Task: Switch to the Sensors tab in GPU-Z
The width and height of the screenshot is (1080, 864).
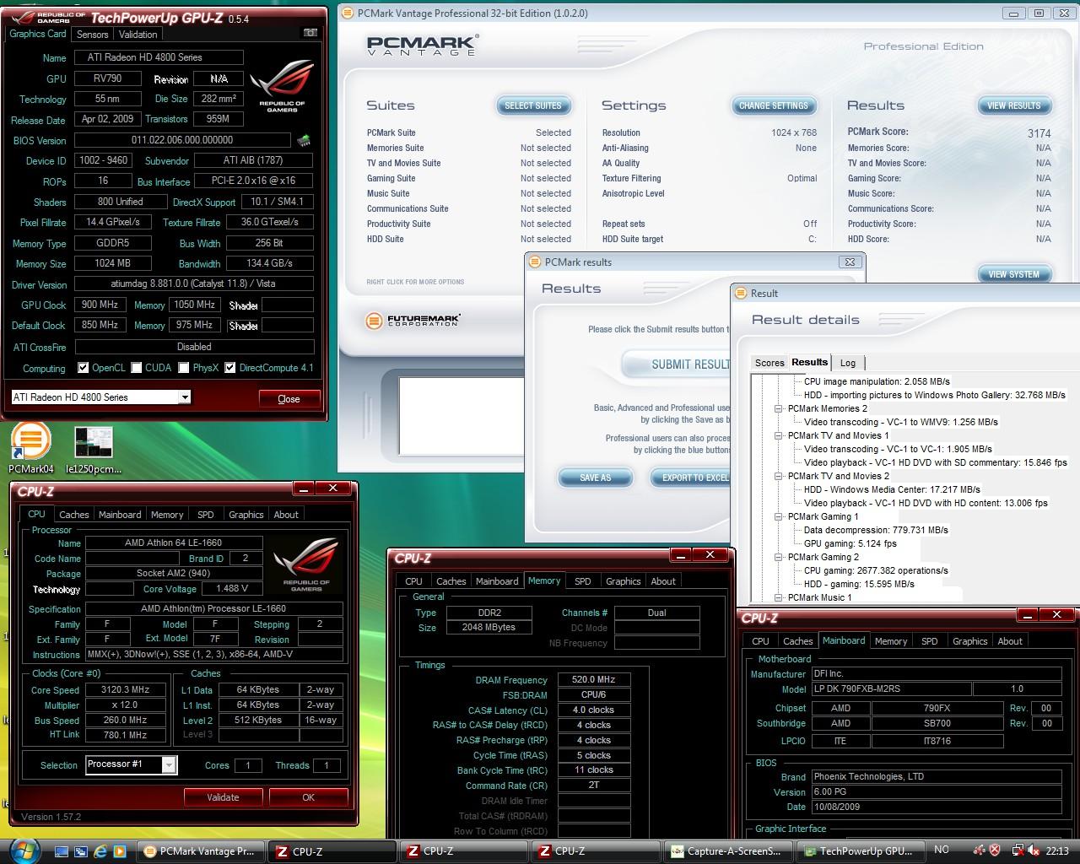Action: tap(92, 35)
